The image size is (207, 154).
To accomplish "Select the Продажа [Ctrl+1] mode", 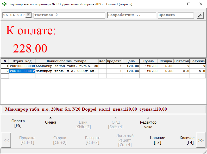I will point(27,140).
